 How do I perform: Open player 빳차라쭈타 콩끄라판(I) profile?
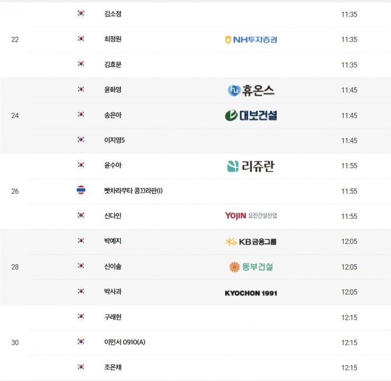click(133, 191)
